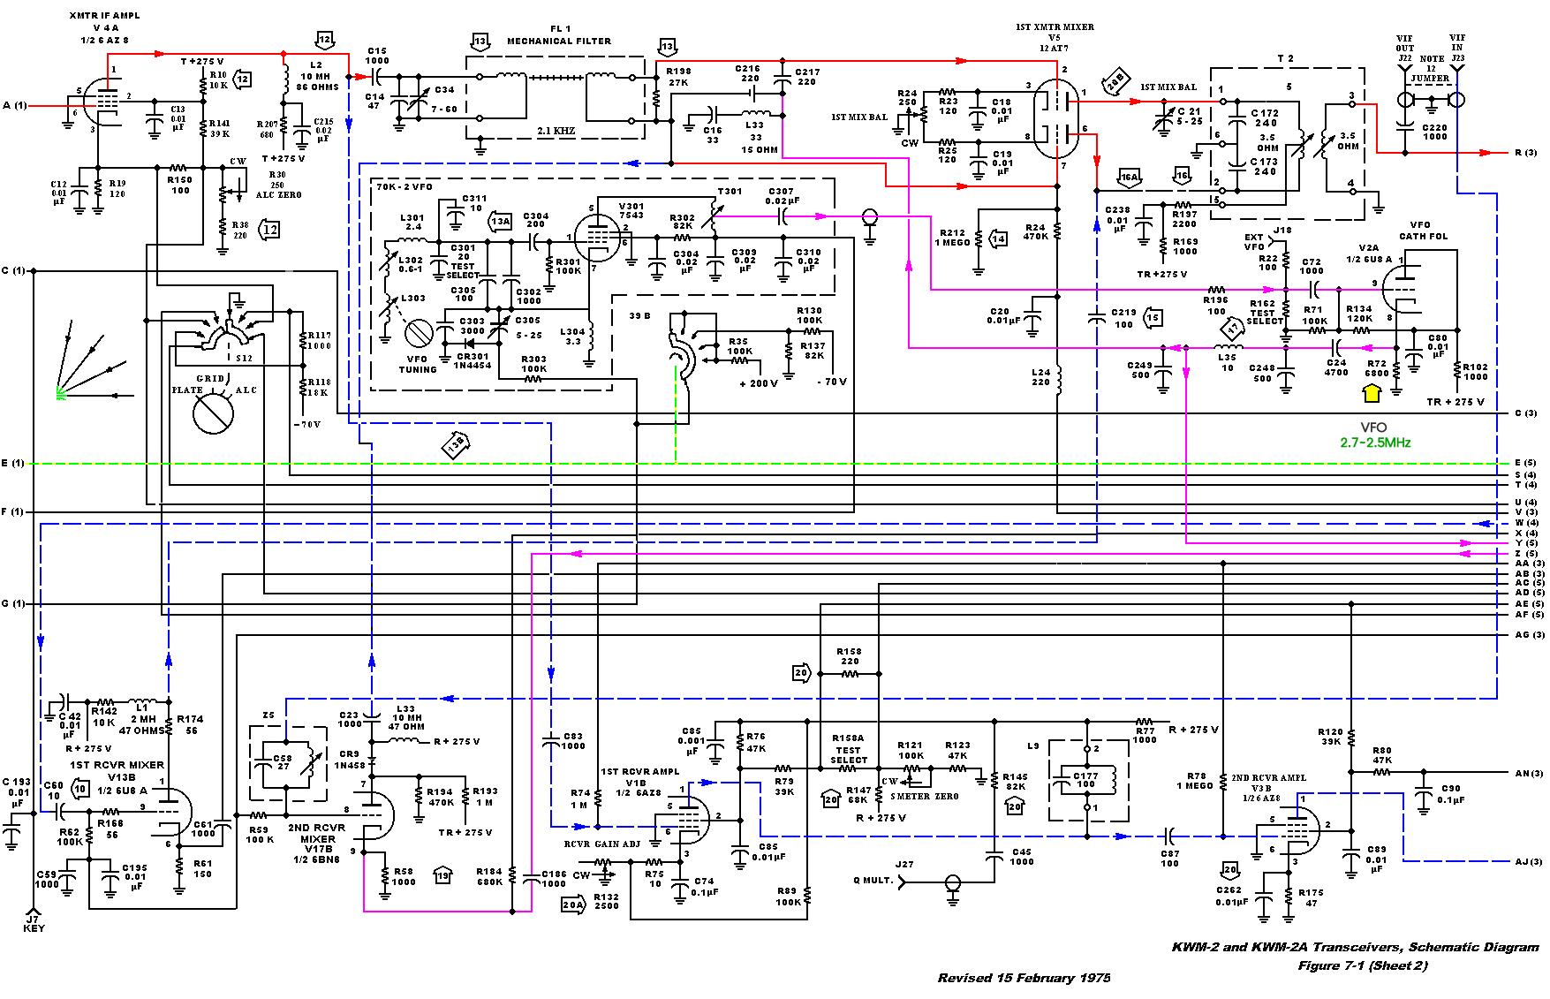Select diamond marker 13B
This screenshot has width=1550, height=999.
(456, 445)
